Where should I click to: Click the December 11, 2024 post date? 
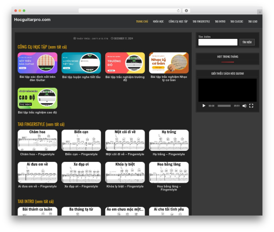pos(122,38)
